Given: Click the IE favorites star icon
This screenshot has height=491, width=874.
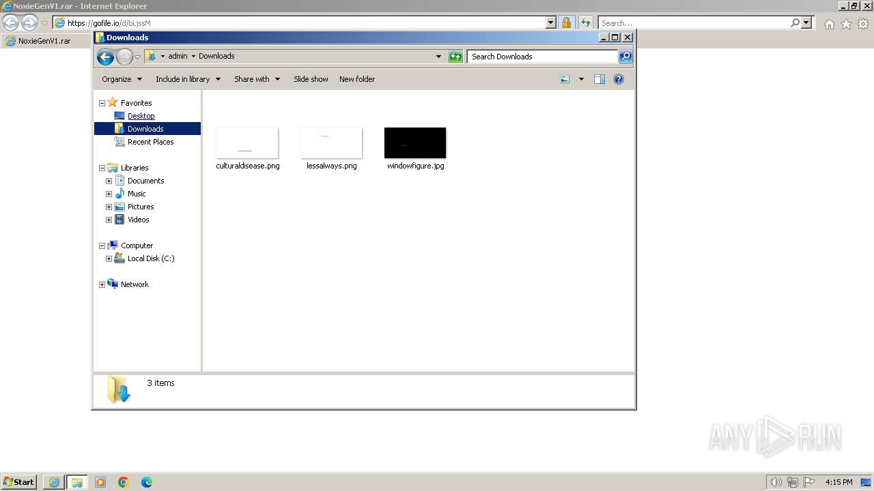Looking at the screenshot, I should click(x=846, y=24).
